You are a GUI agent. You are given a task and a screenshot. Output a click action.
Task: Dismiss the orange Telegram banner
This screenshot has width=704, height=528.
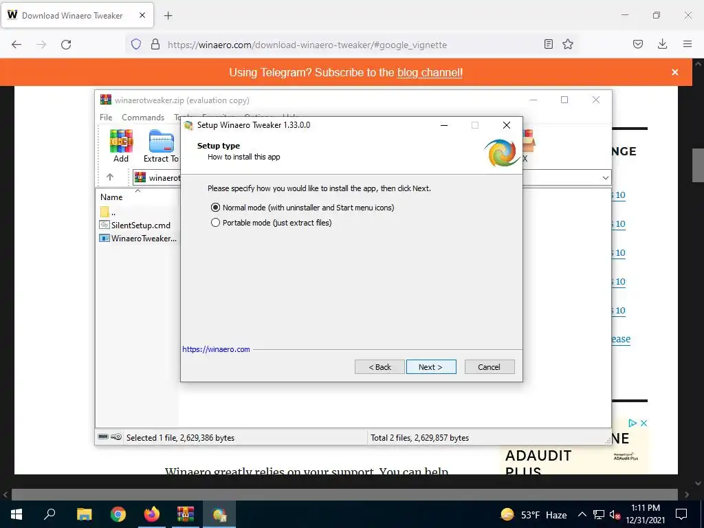pos(675,72)
